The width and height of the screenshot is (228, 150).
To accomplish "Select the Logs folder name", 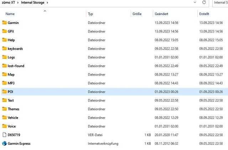I will click(x=11, y=57).
